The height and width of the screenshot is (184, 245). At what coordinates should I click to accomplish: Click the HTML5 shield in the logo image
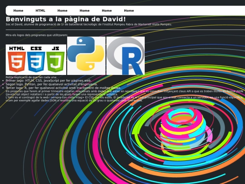17,62
